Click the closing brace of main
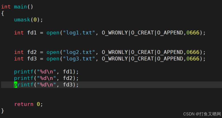222x118 pixels. pos(3,111)
